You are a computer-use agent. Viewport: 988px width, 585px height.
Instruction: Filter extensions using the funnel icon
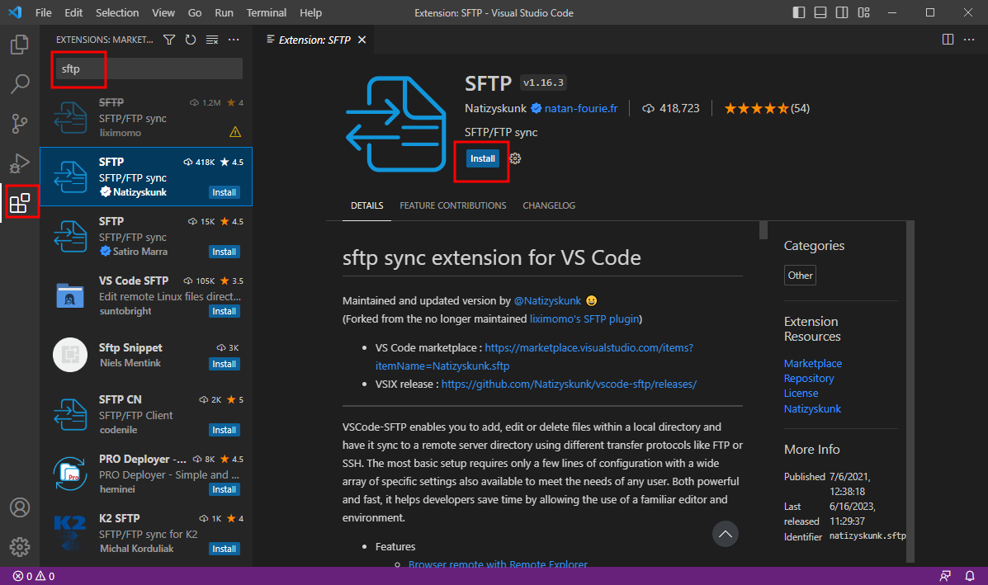(x=169, y=40)
